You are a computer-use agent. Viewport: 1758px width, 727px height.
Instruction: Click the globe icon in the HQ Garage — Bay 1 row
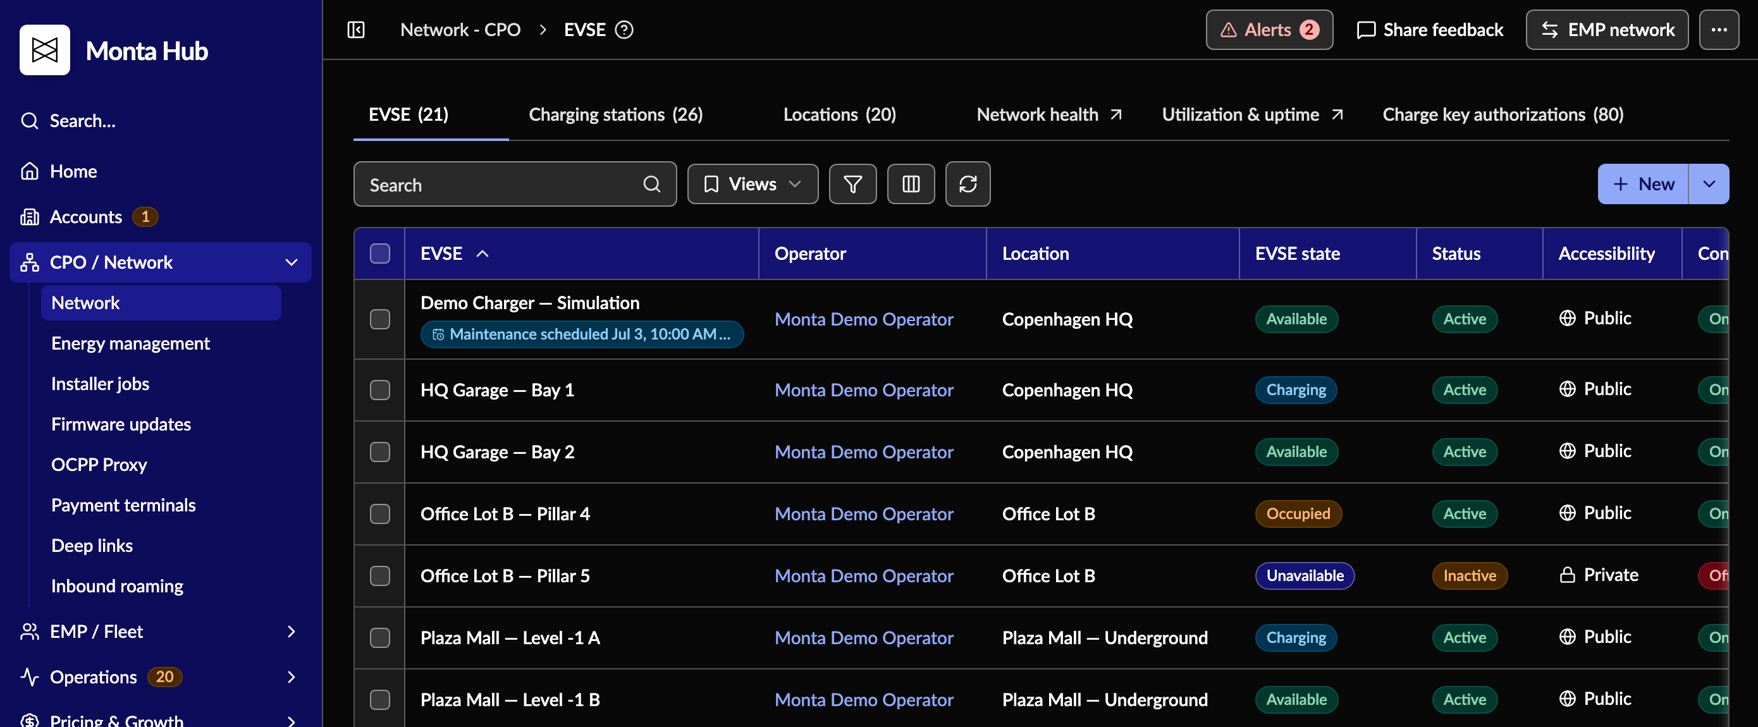[x=1567, y=389]
